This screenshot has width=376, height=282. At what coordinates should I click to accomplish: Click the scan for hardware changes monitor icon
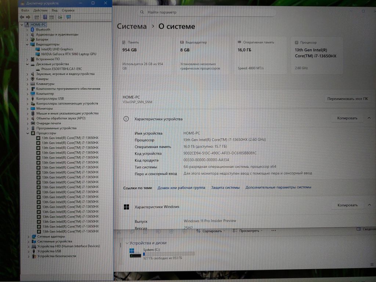[x=68, y=17]
